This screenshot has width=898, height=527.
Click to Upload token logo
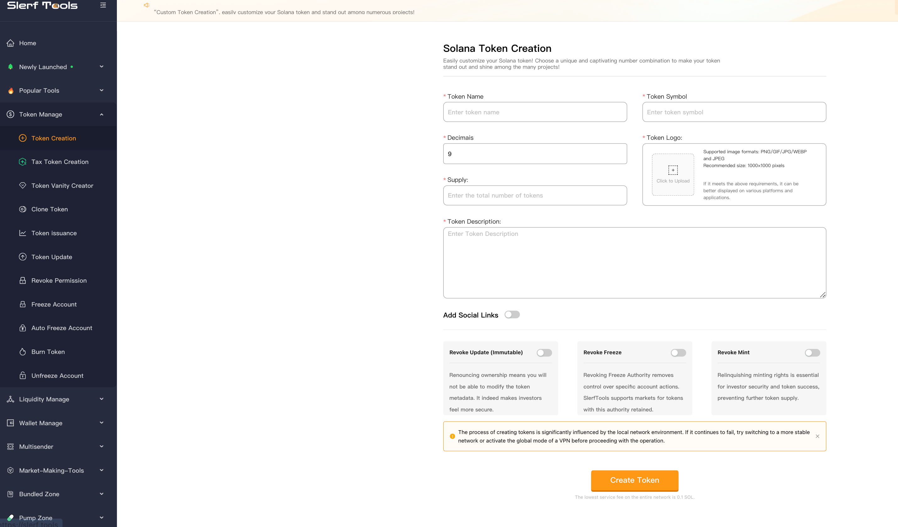click(673, 175)
